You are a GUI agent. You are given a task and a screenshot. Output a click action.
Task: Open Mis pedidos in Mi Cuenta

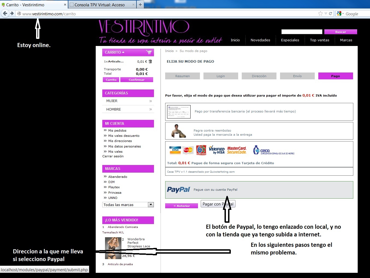(117, 131)
